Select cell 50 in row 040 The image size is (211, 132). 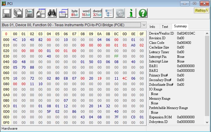(91, 62)
